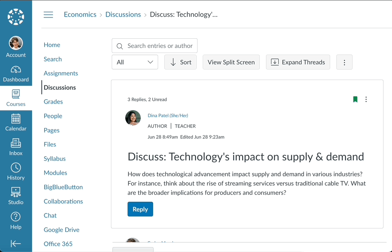The height and width of the screenshot is (252, 392).
Task: Collapse the global navigation arrow
Action: (16, 243)
